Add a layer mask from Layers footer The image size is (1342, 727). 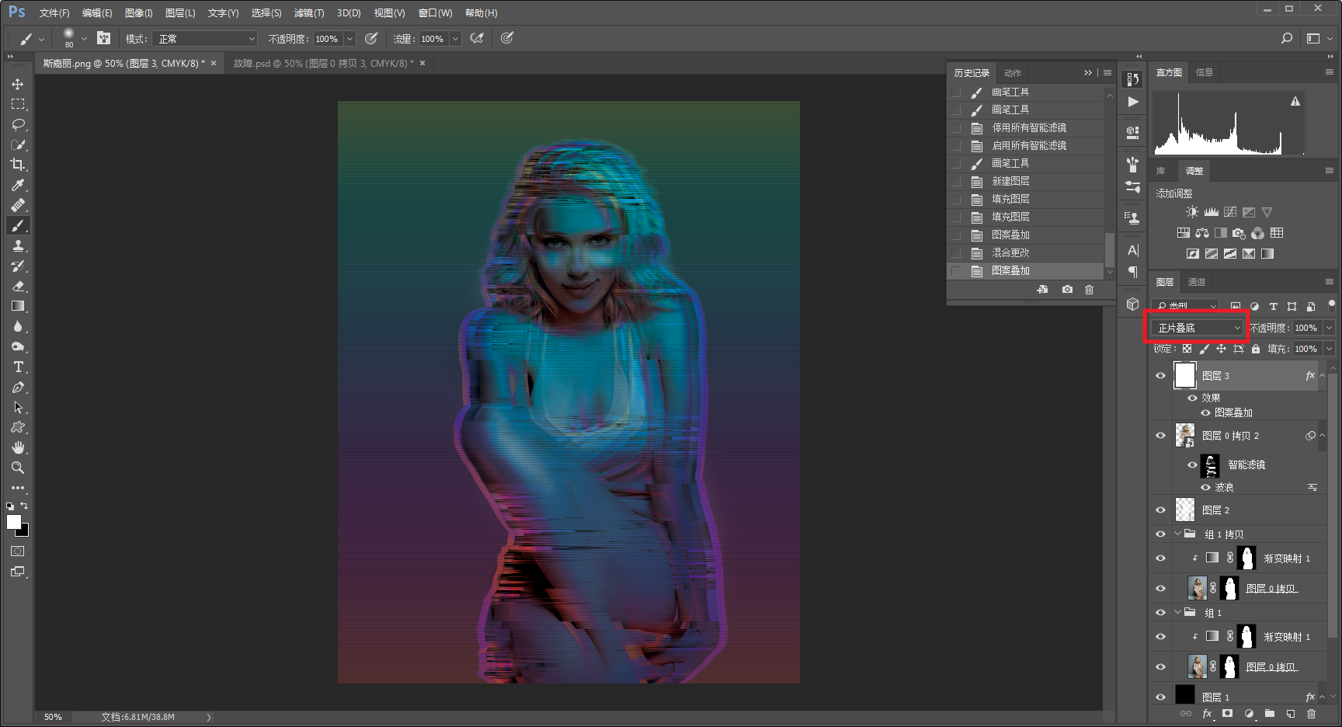1227,714
